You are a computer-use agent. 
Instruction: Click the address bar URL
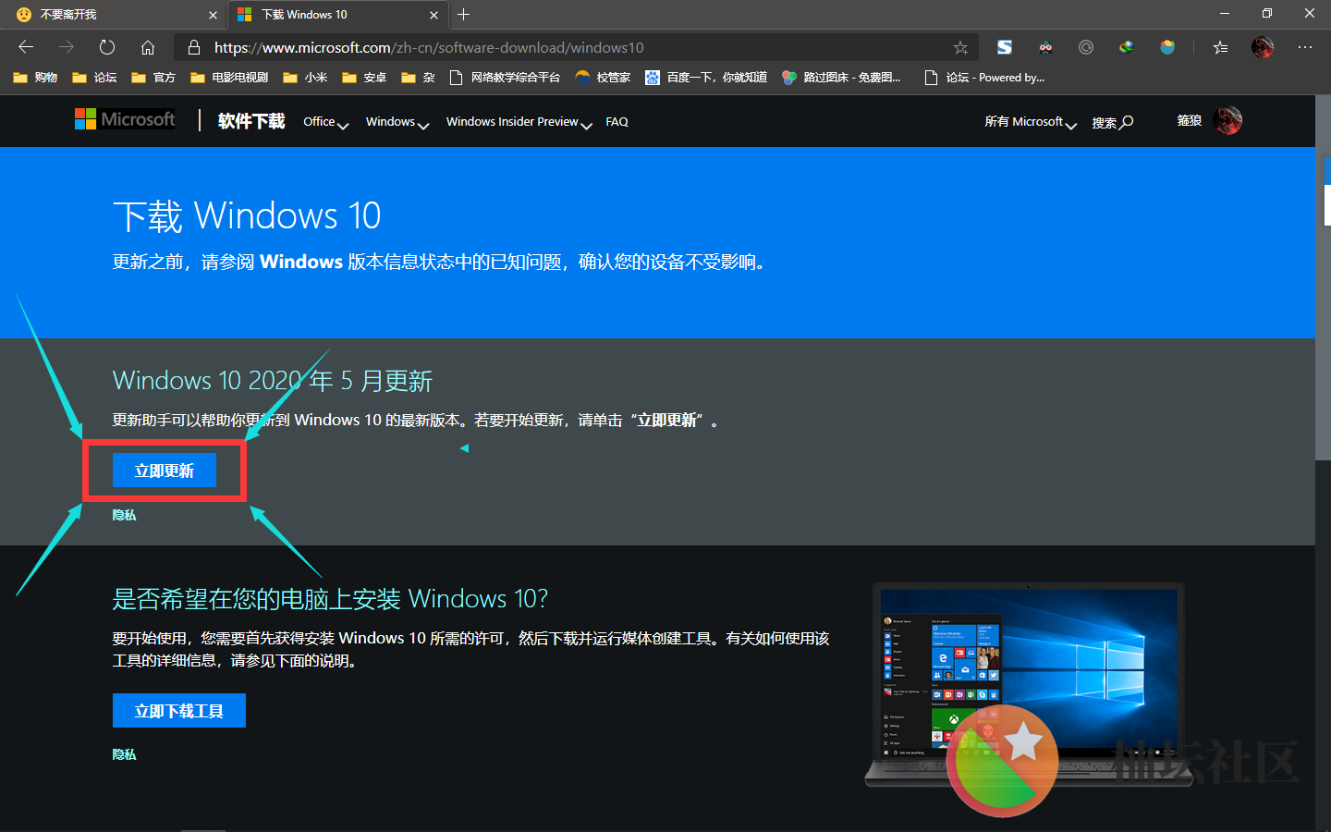click(x=429, y=47)
